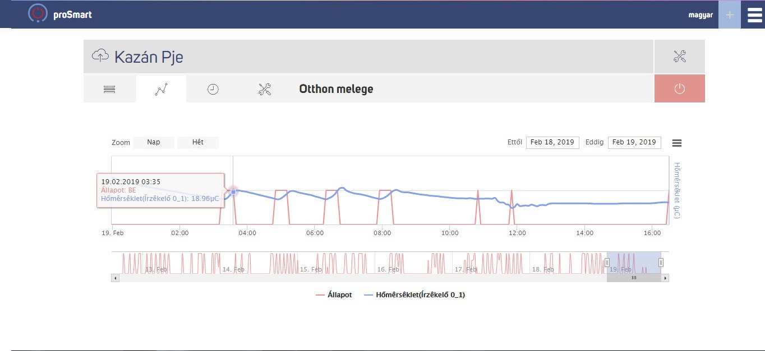Viewport: 765px width, 351px height.
Task: Toggle Hőmérséklet series in legend
Action: click(414, 294)
